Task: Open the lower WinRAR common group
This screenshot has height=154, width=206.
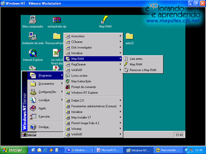Action: (x=93, y=135)
